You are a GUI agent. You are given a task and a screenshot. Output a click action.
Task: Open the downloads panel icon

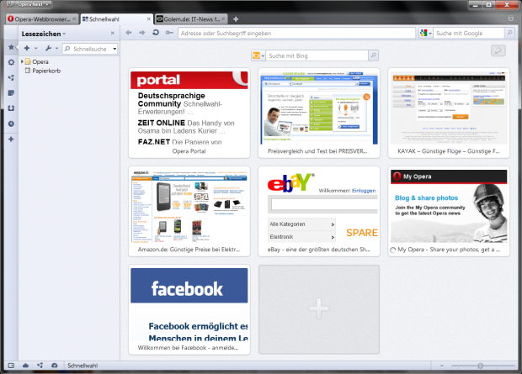click(x=11, y=108)
